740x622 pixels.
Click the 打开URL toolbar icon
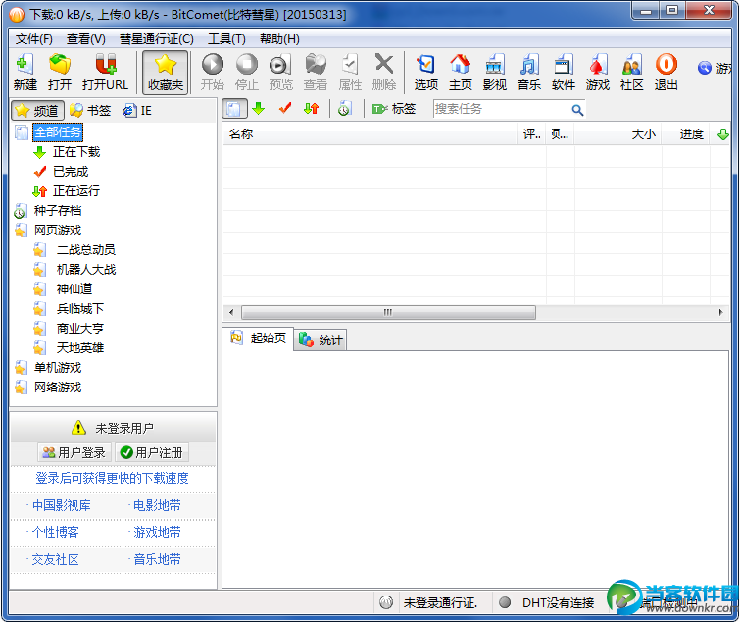(105, 73)
